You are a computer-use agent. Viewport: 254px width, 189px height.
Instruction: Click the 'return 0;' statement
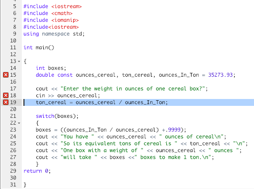coord(37,171)
